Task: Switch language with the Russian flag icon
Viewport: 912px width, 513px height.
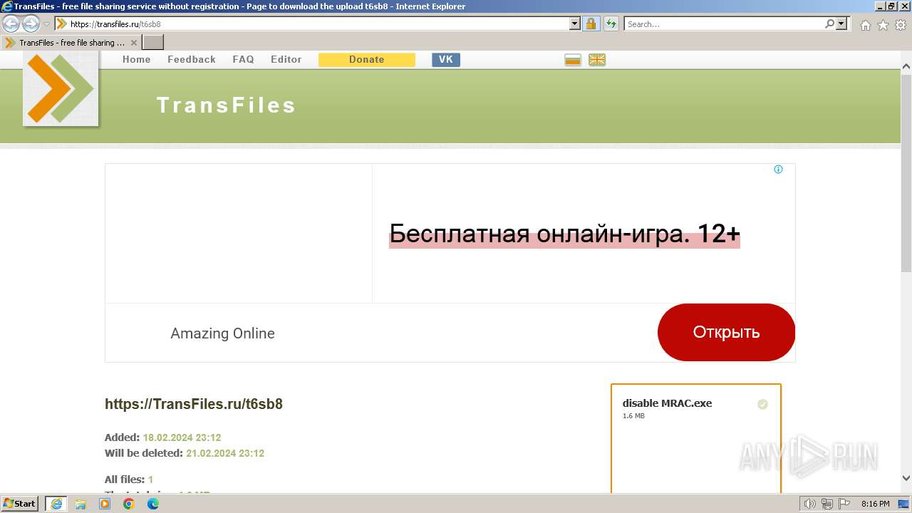Action: [573, 60]
